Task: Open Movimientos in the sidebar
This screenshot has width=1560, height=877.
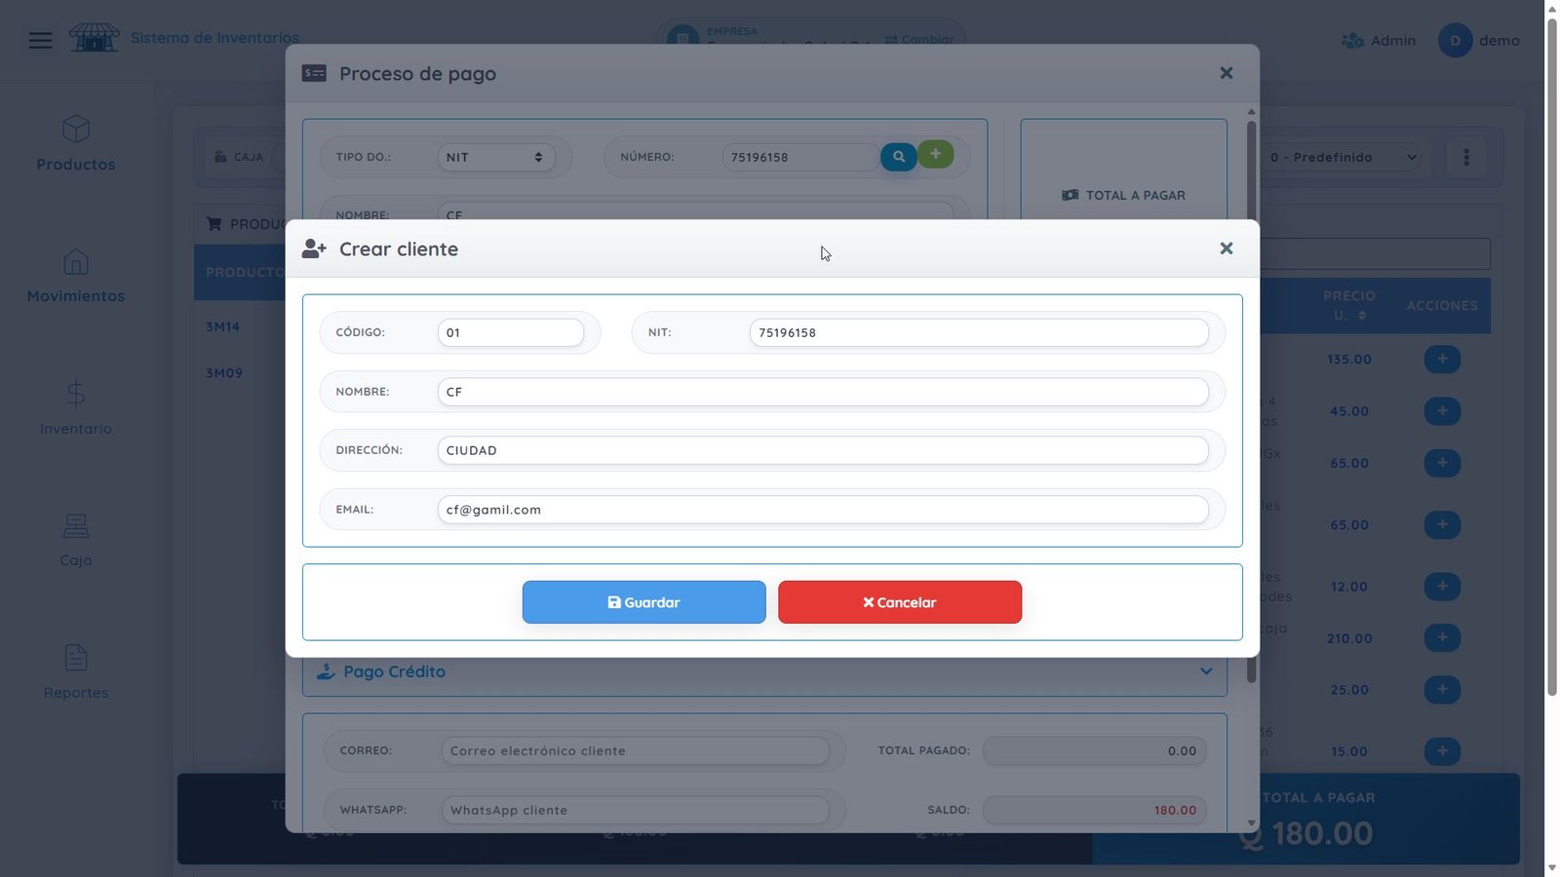Action: [76, 276]
